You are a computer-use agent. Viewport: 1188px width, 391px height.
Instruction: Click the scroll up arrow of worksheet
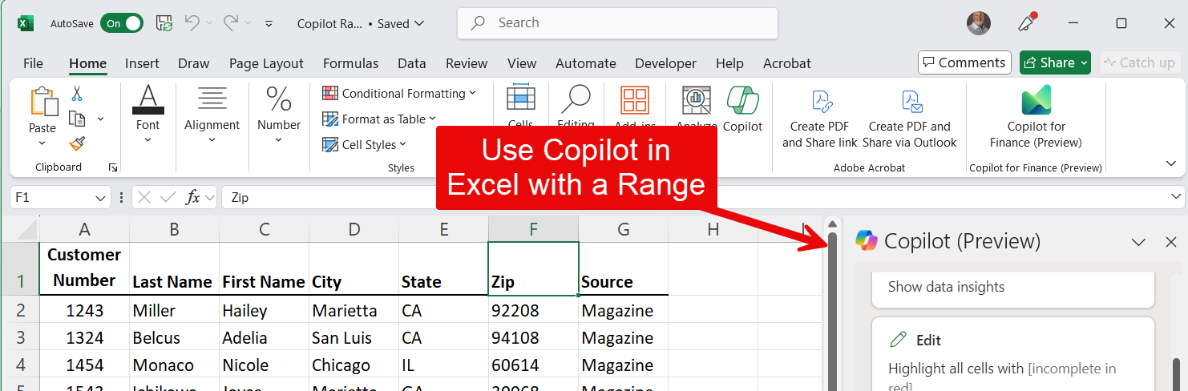click(x=832, y=224)
